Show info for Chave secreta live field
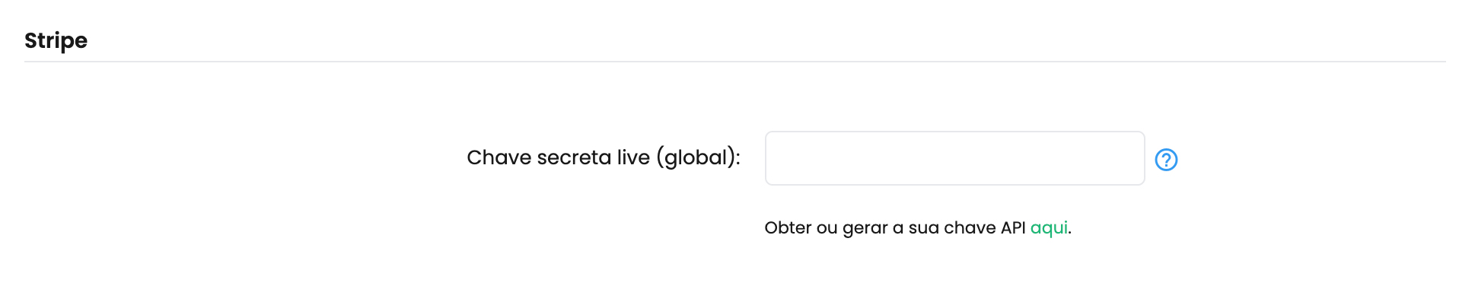 [x=1166, y=160]
